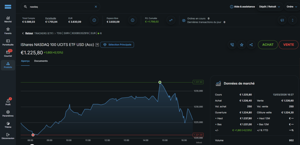The image size is (300, 145).
Task: Open the Ordre dropdown menu
Action: (292, 7)
